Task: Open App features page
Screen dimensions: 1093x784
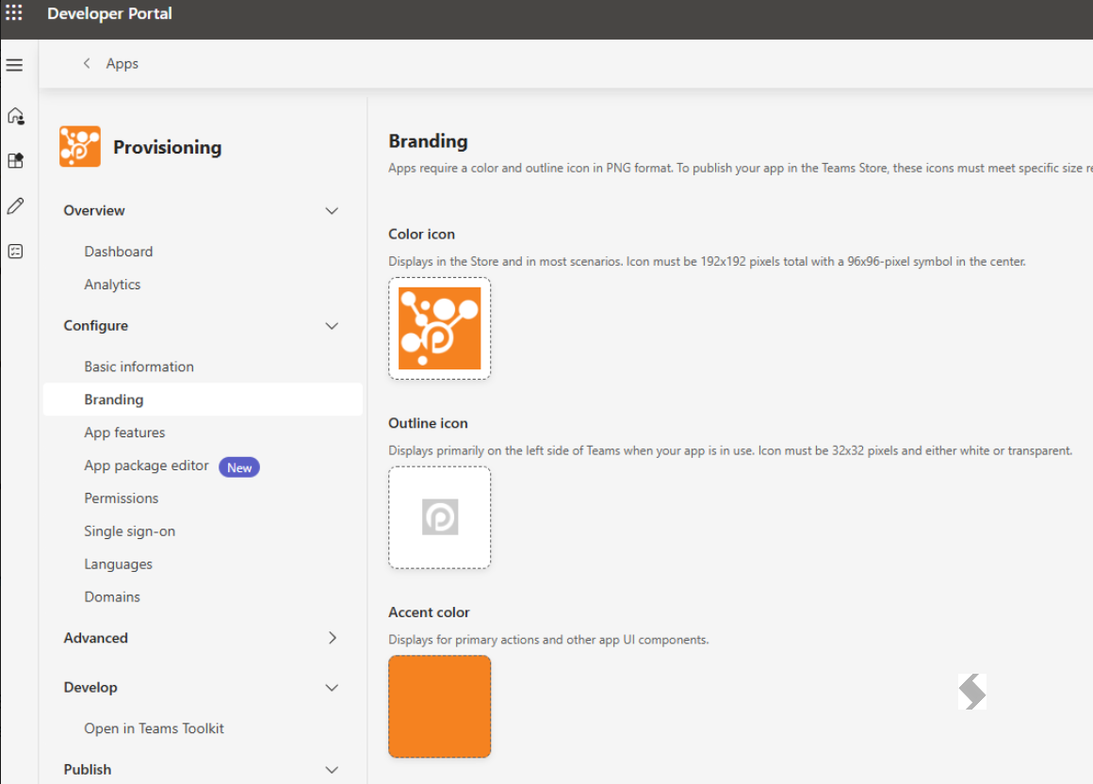Action: pyautogui.click(x=124, y=433)
